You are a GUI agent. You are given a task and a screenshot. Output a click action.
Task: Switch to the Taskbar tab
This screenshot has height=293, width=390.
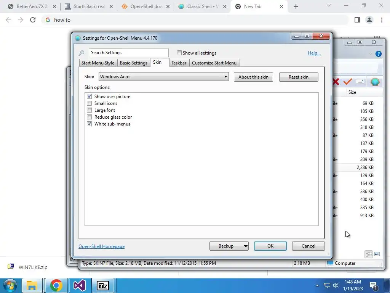coord(179,63)
